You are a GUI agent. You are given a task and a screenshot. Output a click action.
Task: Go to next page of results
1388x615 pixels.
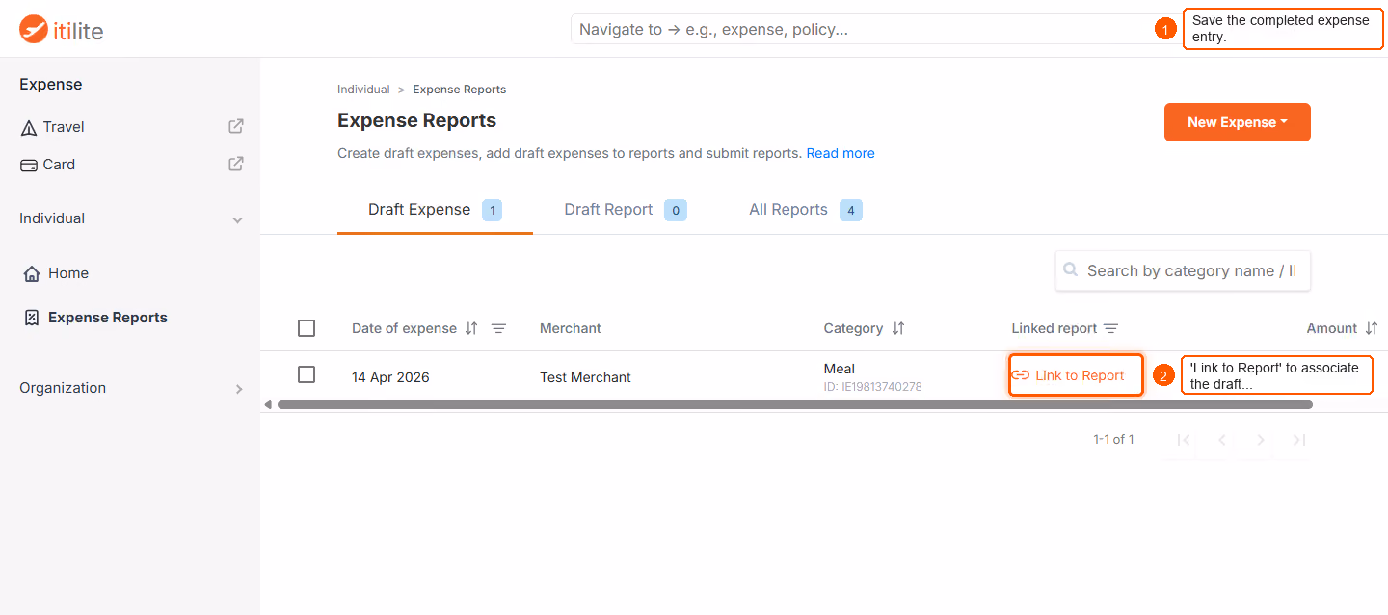(1260, 440)
